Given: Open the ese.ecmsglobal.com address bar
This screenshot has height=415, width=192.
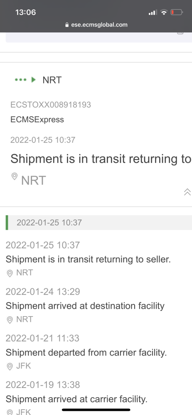Looking at the screenshot, I should (x=96, y=25).
